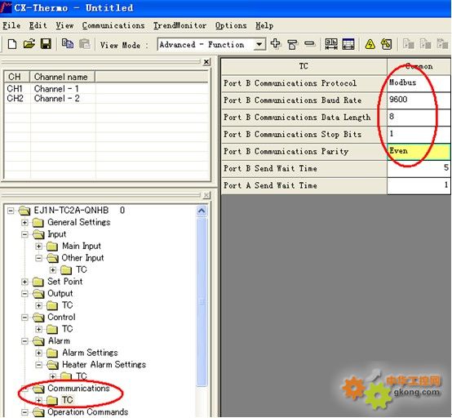
Task: Click the Port A Send Wait Time value
Action: click(x=419, y=185)
